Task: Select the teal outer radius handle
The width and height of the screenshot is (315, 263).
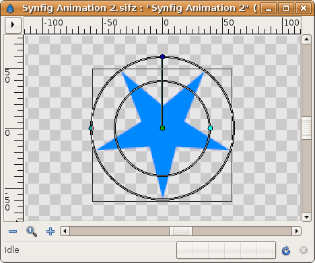Action: point(91,128)
